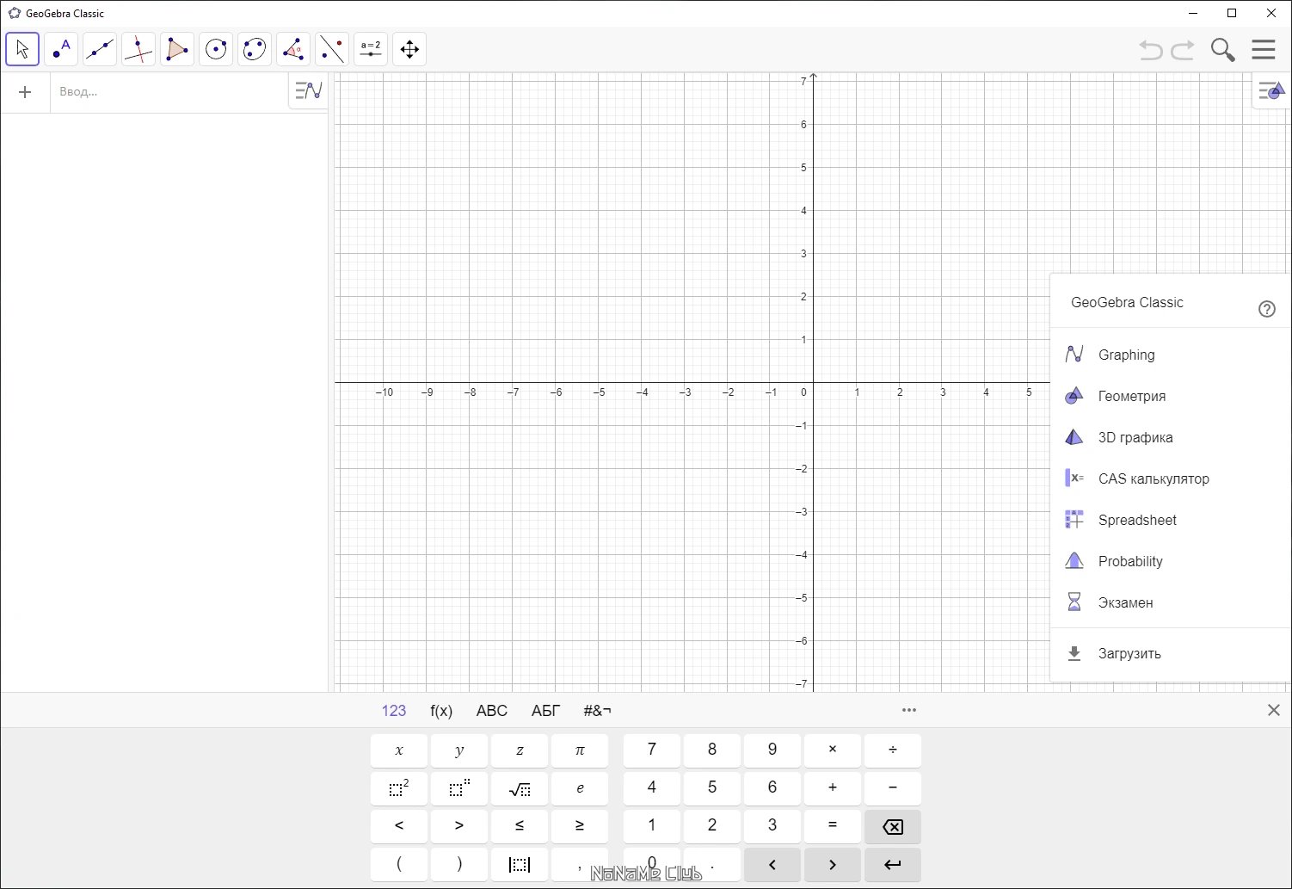Tap the division ÷ key
The width and height of the screenshot is (1292, 889).
(x=893, y=750)
